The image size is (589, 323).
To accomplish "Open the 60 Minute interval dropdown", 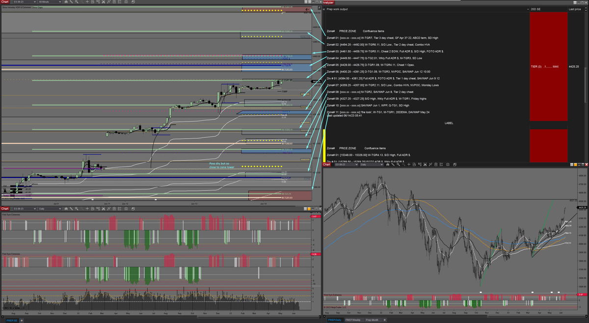I will [50, 2].
